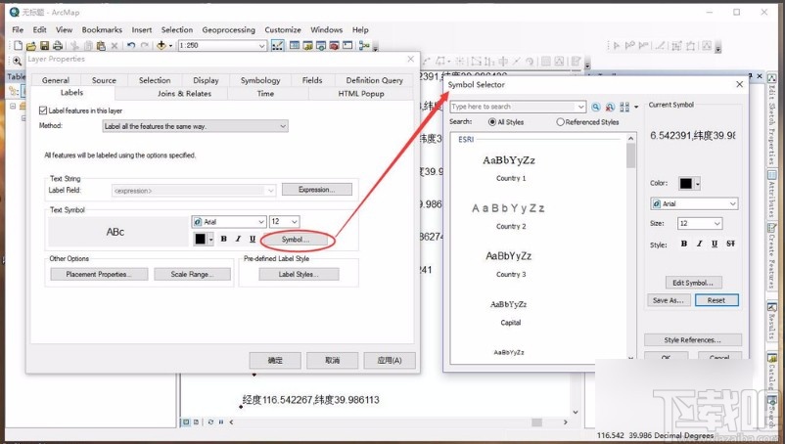The image size is (785, 444).
Task: Open the Size dropdown in Symbol Selector
Action: click(x=717, y=224)
